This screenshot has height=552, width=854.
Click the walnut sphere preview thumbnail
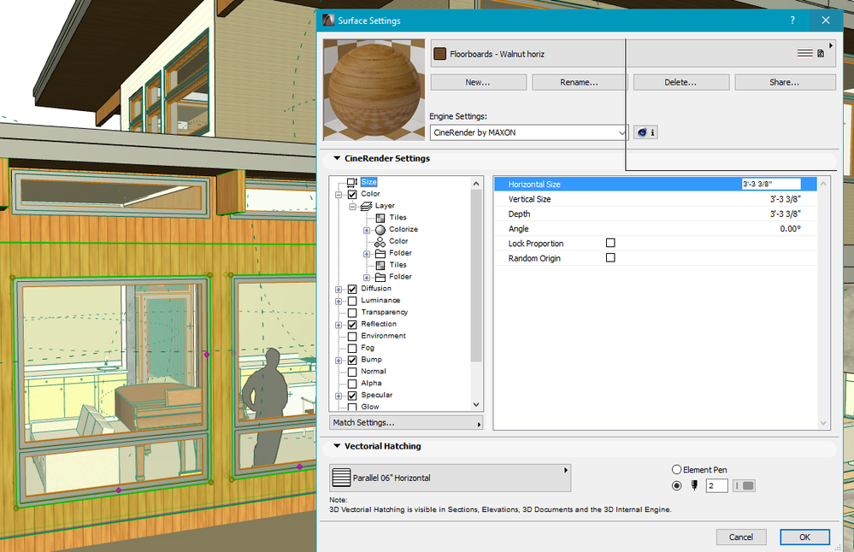tap(374, 90)
